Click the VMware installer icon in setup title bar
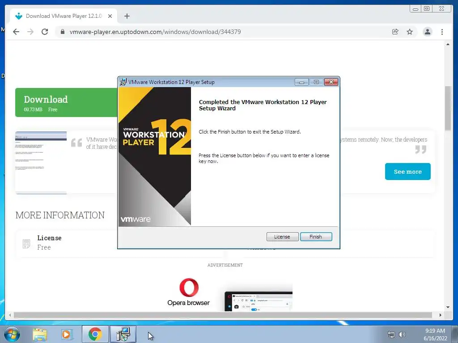The width and height of the screenshot is (458, 343). coord(123,82)
